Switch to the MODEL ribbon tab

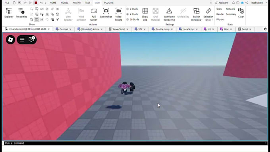point(64,3)
